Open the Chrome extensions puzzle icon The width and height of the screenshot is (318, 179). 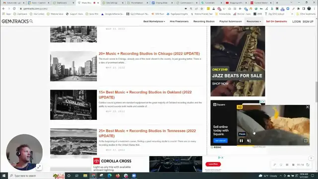(298, 9)
